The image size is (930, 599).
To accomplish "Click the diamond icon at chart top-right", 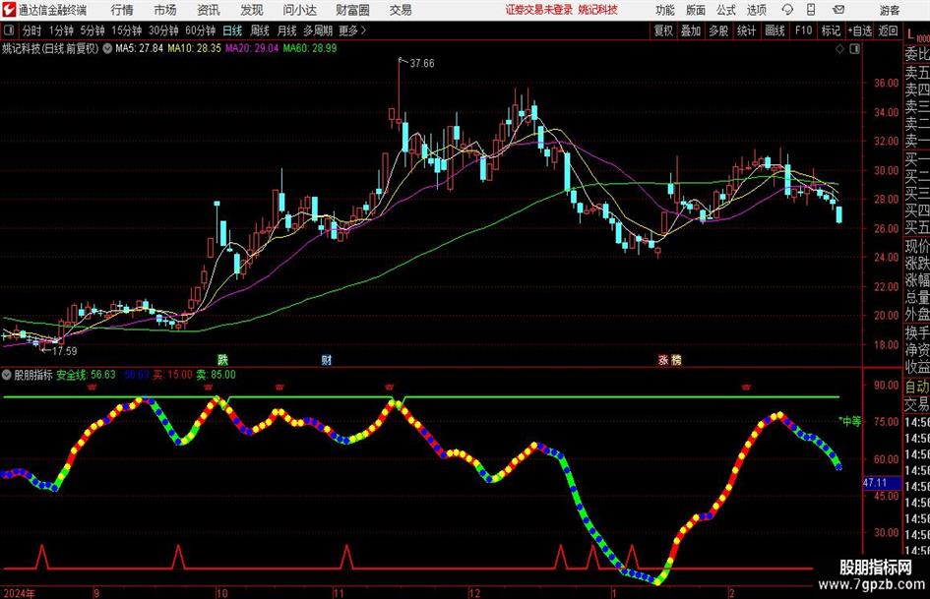I will pyautogui.click(x=839, y=49).
